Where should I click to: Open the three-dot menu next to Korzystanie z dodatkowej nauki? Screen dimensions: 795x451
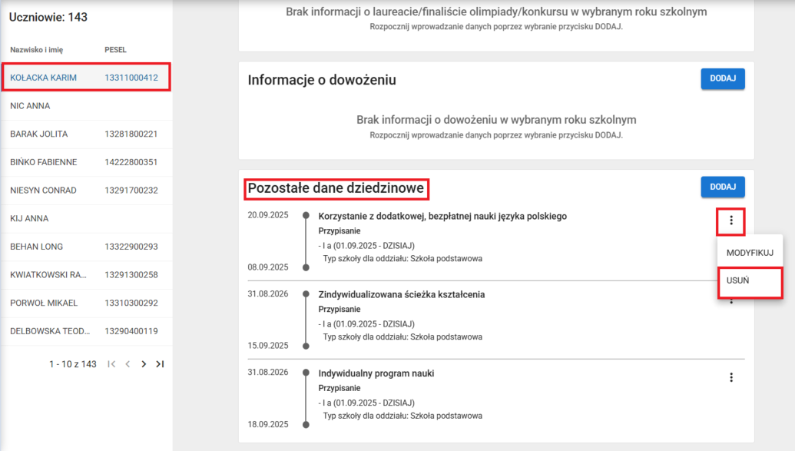click(730, 221)
